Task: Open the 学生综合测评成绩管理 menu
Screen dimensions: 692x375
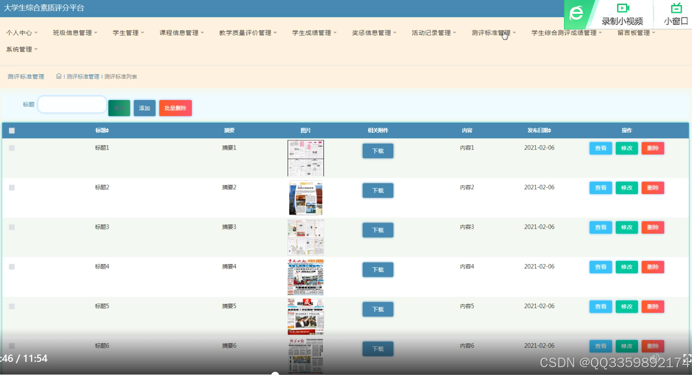Action: [567, 33]
